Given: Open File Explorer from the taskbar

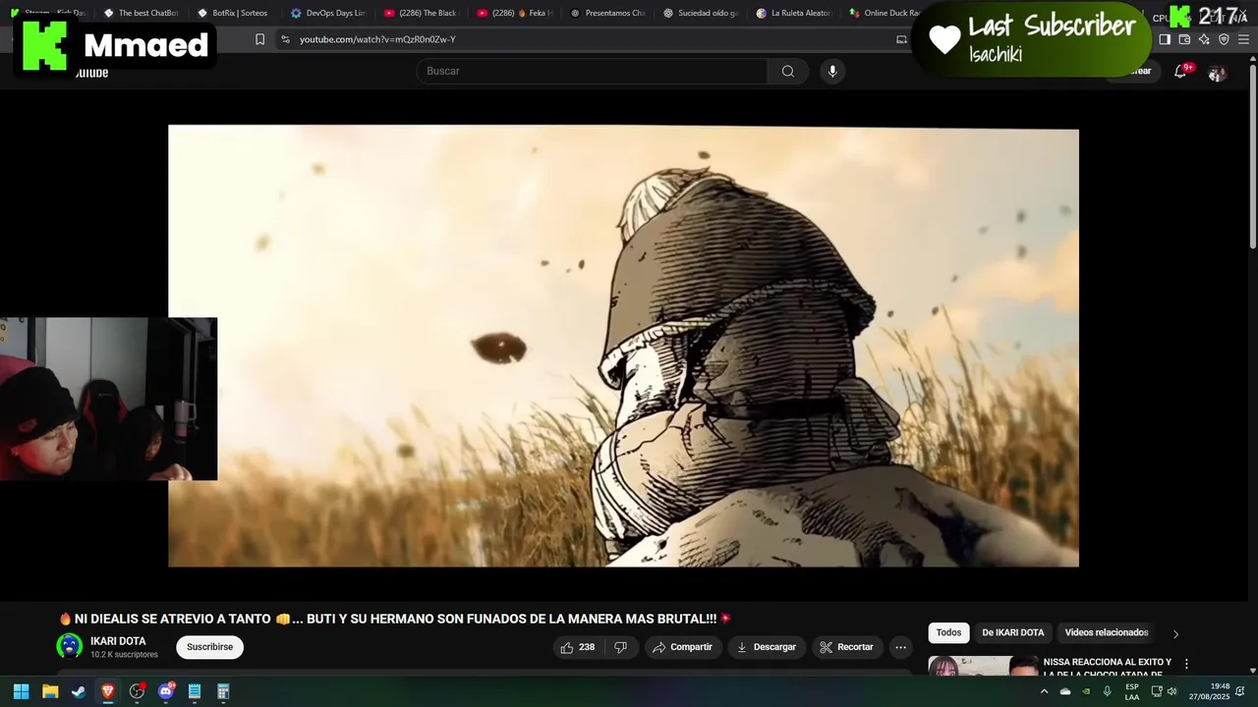Looking at the screenshot, I should click(50, 691).
